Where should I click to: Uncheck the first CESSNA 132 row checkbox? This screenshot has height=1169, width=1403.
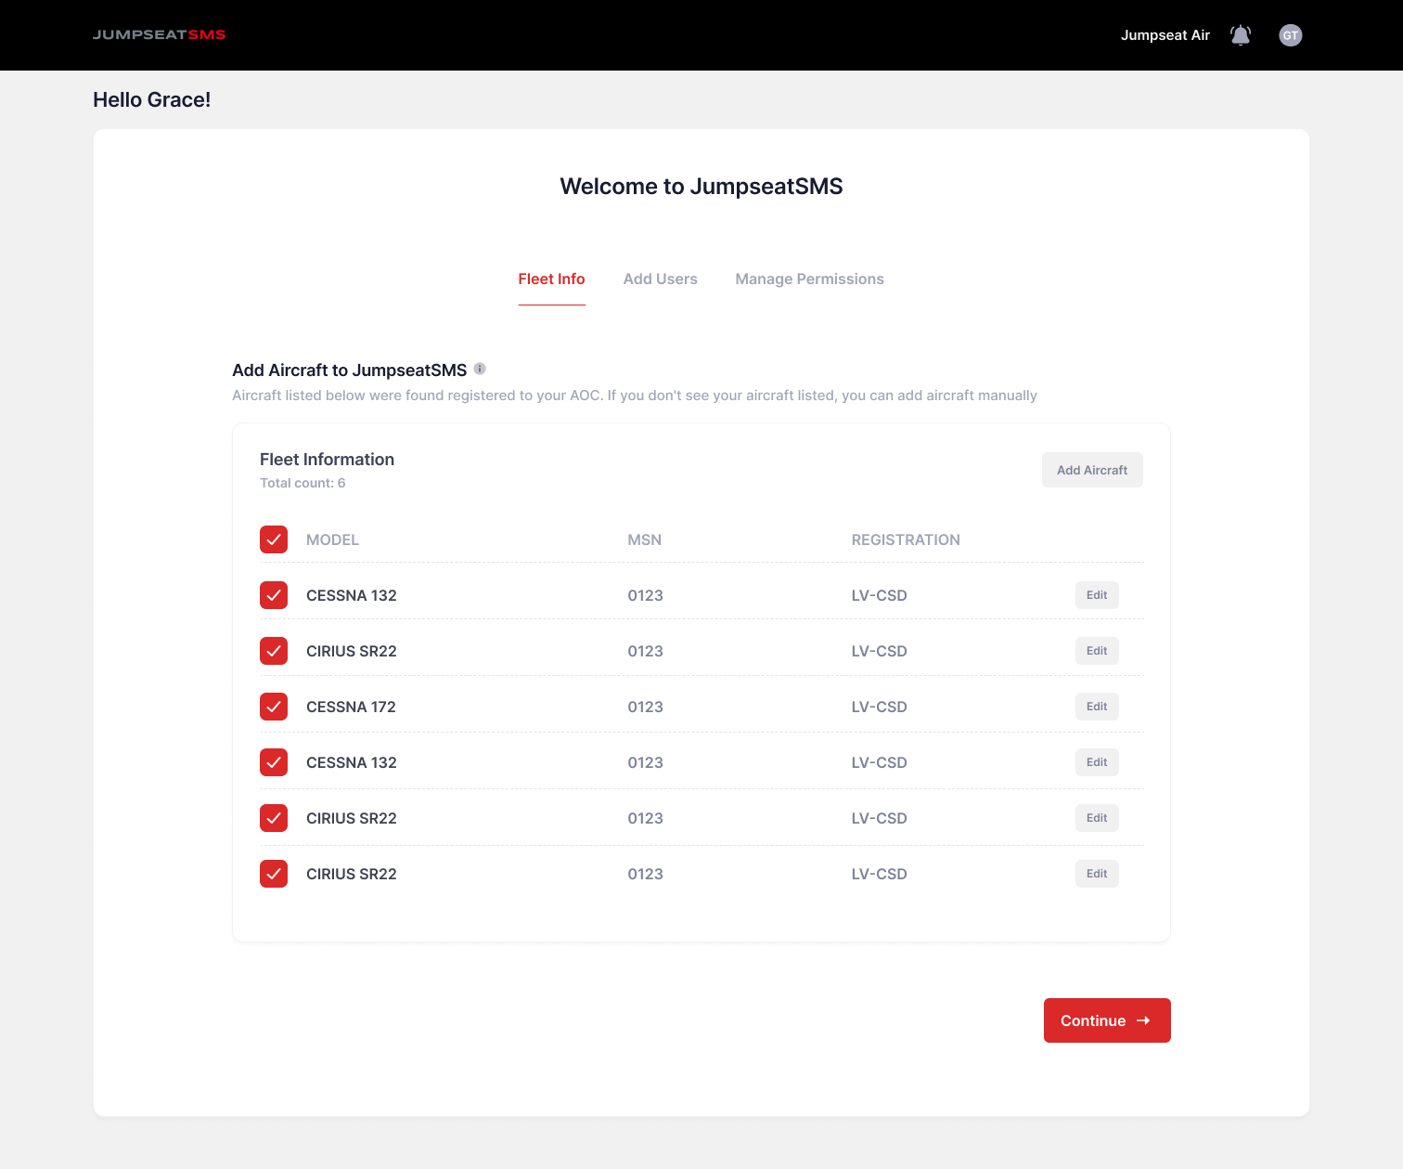(274, 595)
